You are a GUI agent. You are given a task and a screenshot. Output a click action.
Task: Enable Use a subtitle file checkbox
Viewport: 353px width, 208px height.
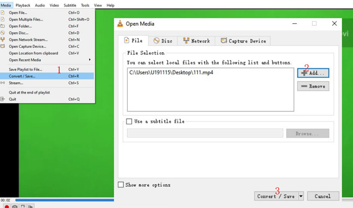click(x=129, y=122)
